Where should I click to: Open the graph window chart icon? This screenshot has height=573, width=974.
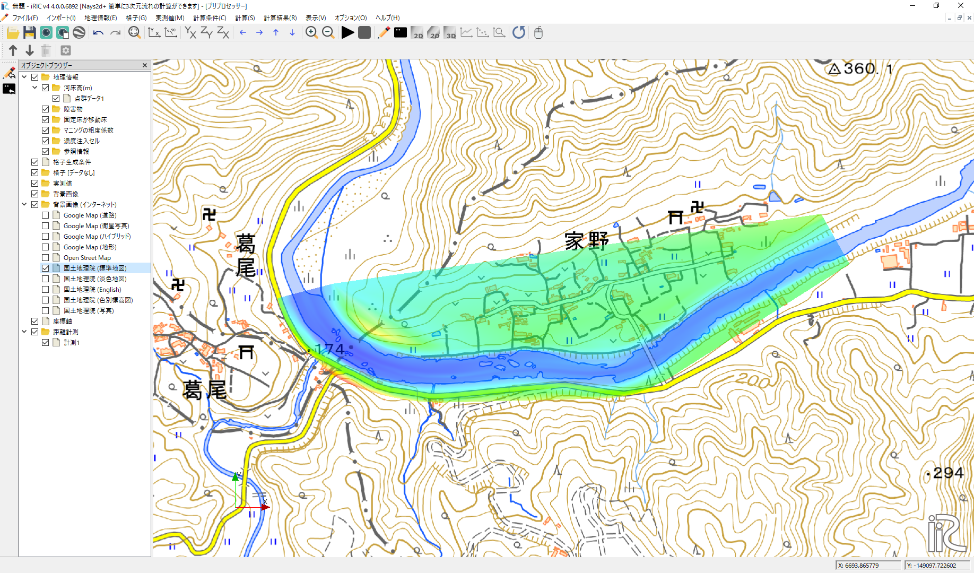click(466, 33)
